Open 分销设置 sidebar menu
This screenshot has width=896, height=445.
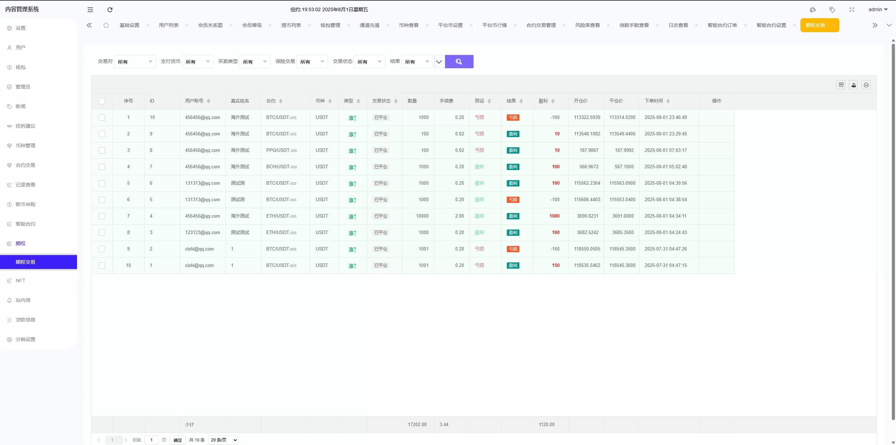click(38, 339)
